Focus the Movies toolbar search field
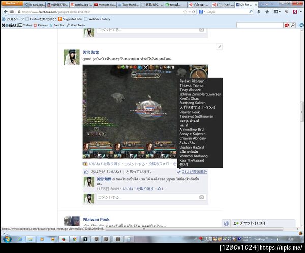Viewport: 305px width, 253px height. [260, 25]
